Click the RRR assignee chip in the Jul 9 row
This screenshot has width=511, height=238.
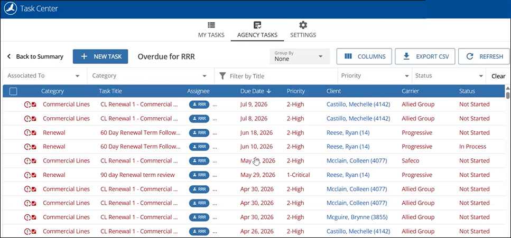click(x=199, y=104)
